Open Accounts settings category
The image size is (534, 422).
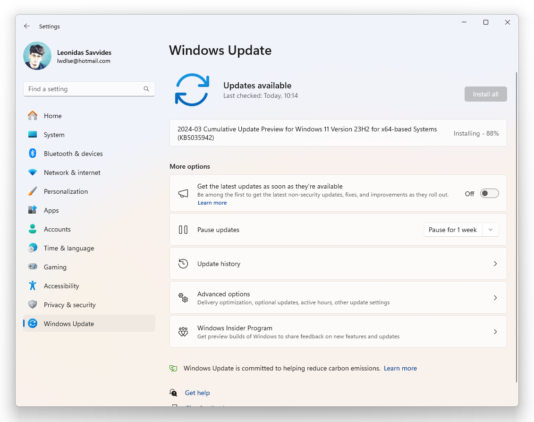89,229
